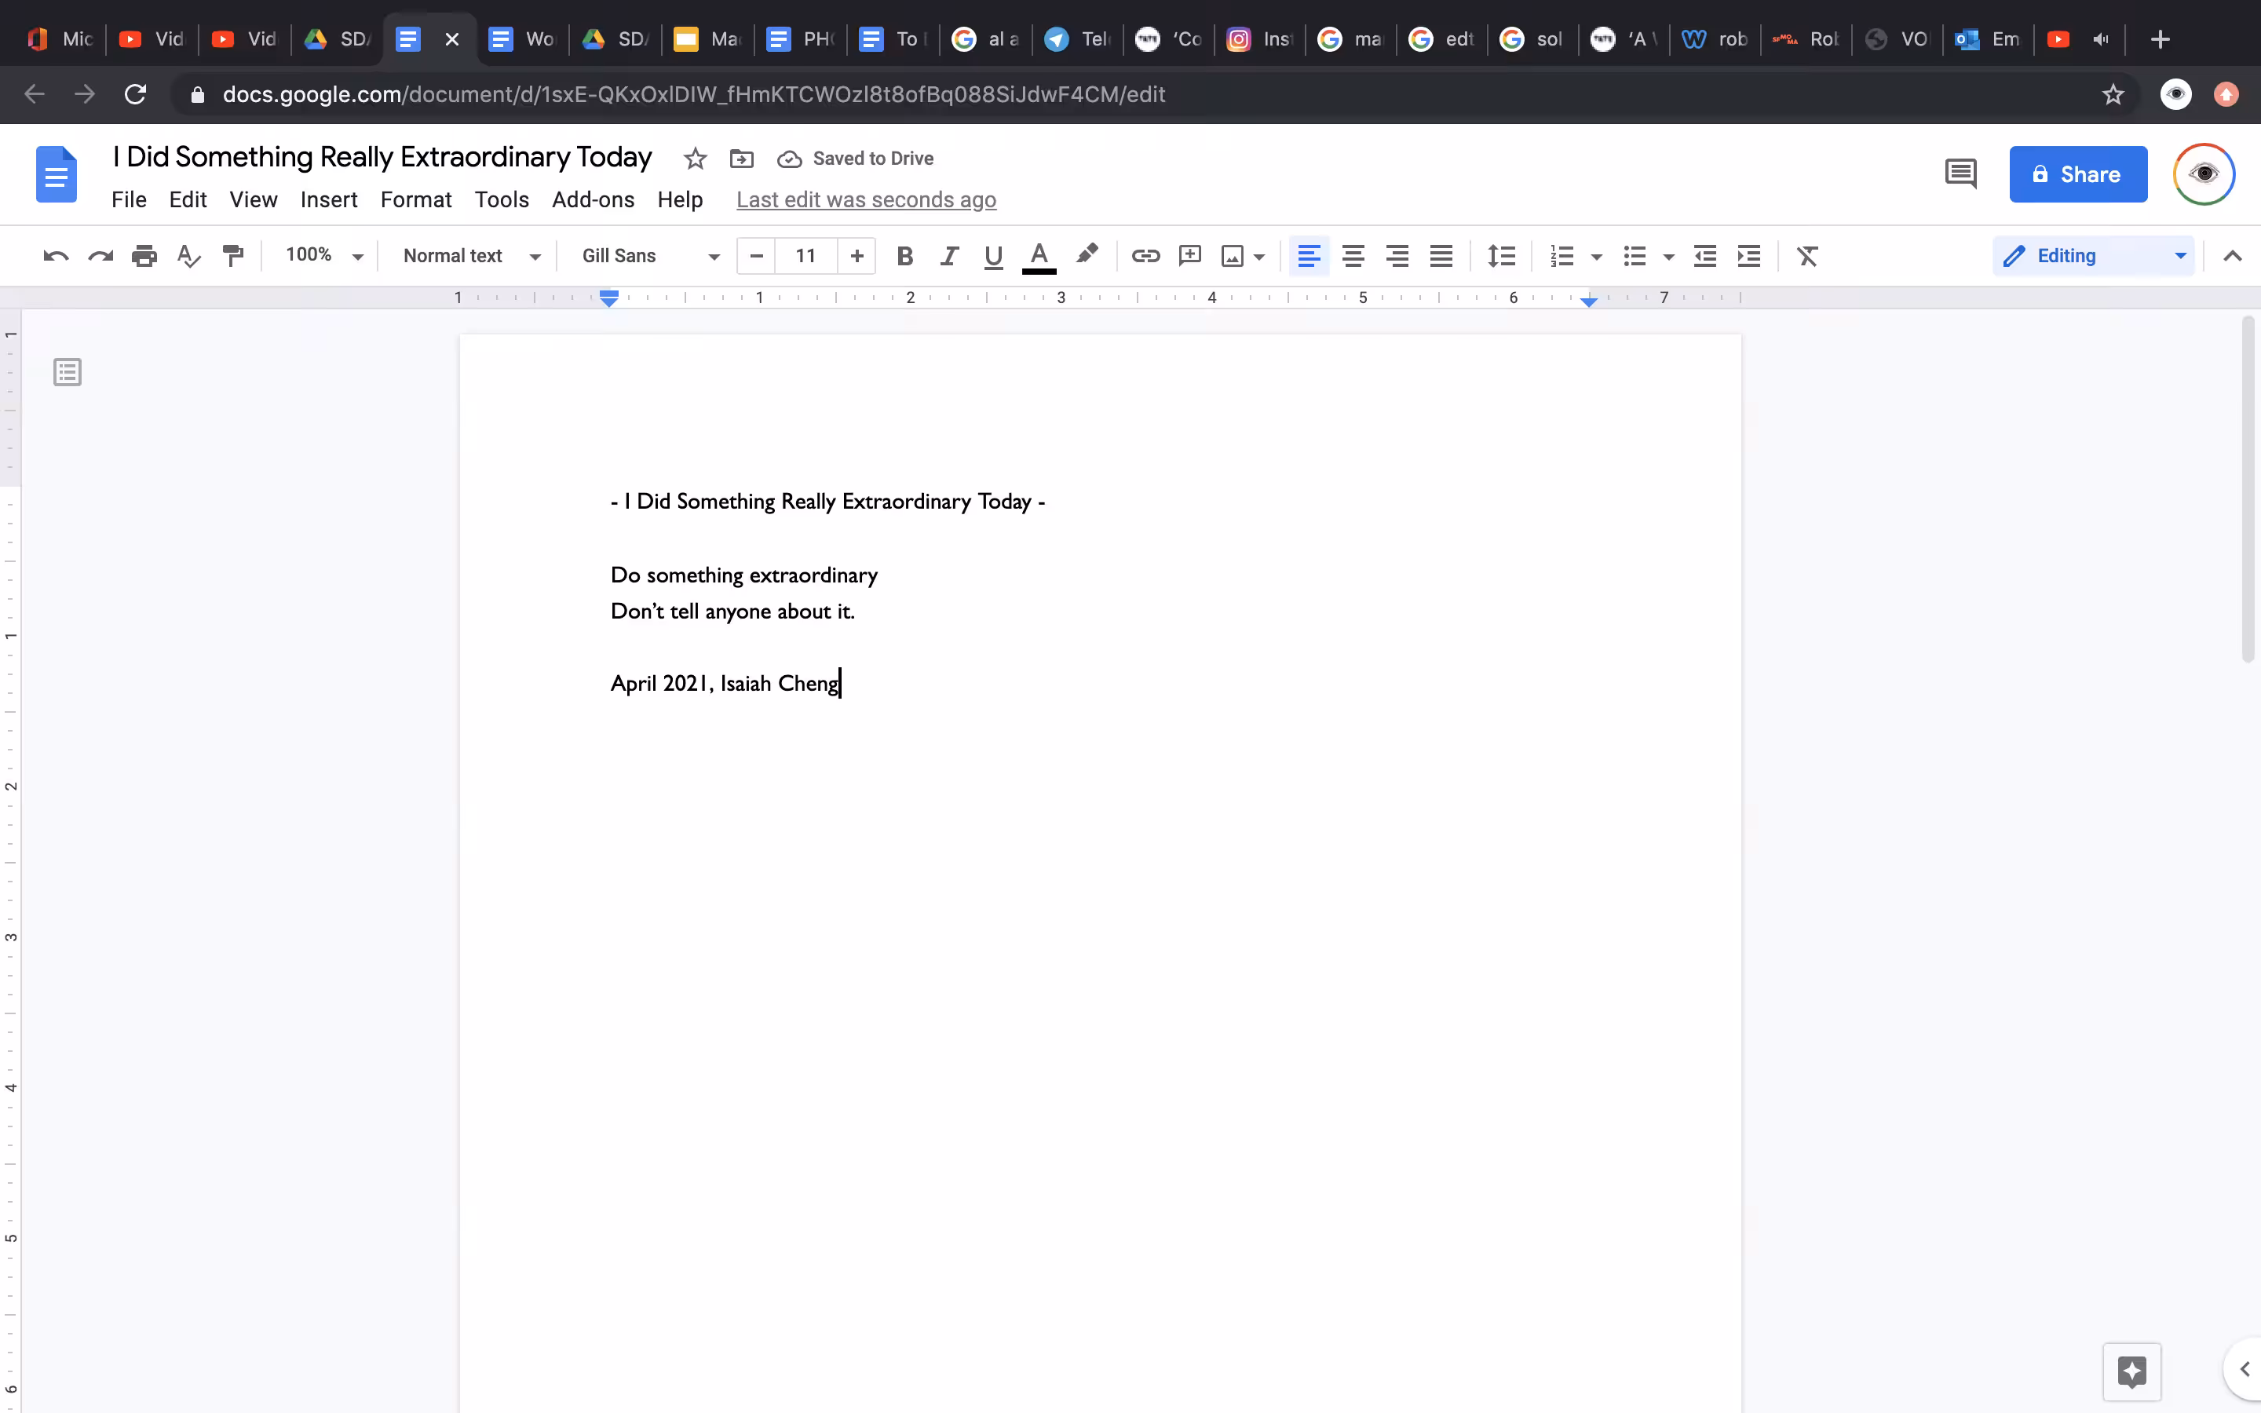Viewport: 2261px width, 1413px height.
Task: Expand the Normal text style dropdown
Action: pos(472,255)
